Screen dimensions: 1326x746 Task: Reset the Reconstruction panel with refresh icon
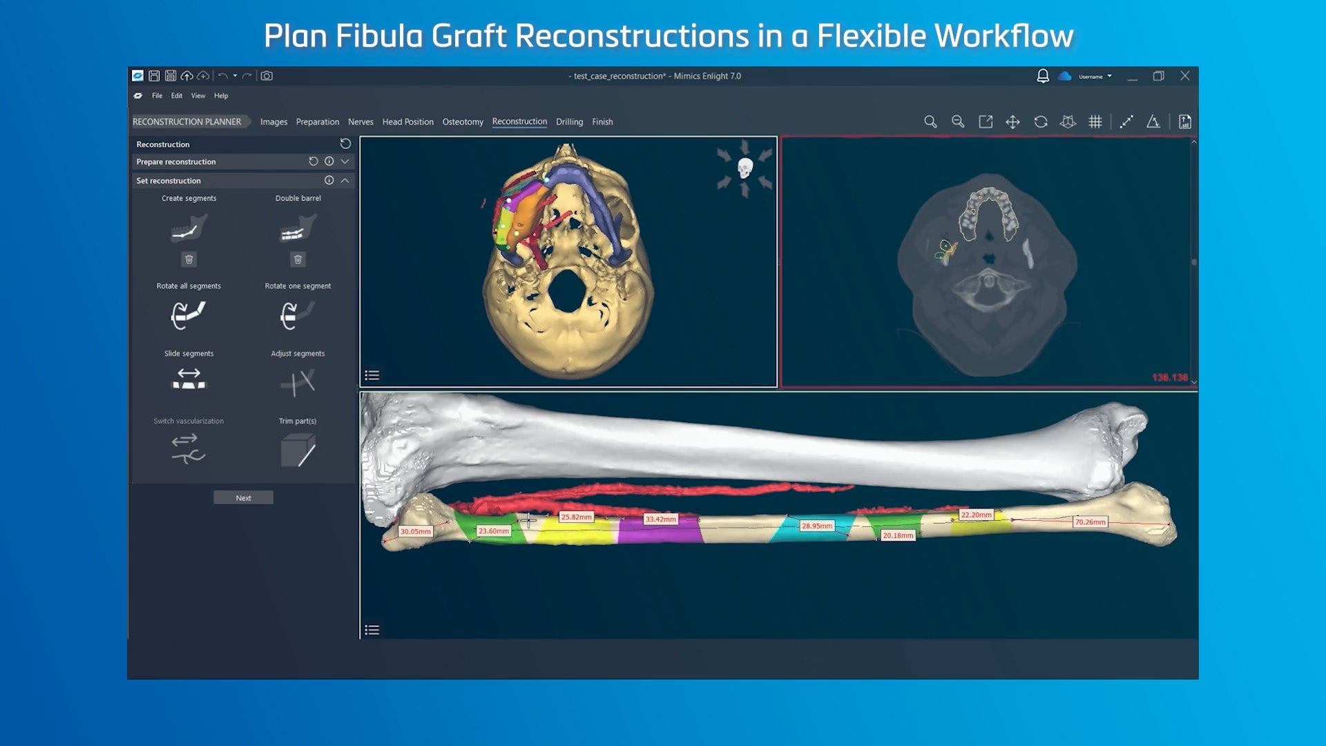[x=345, y=144]
